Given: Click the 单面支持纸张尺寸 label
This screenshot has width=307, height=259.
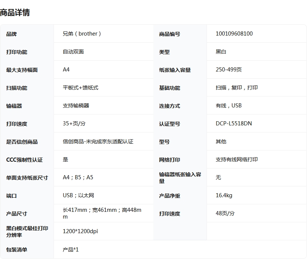Looking at the screenshot, I should click(27, 178).
